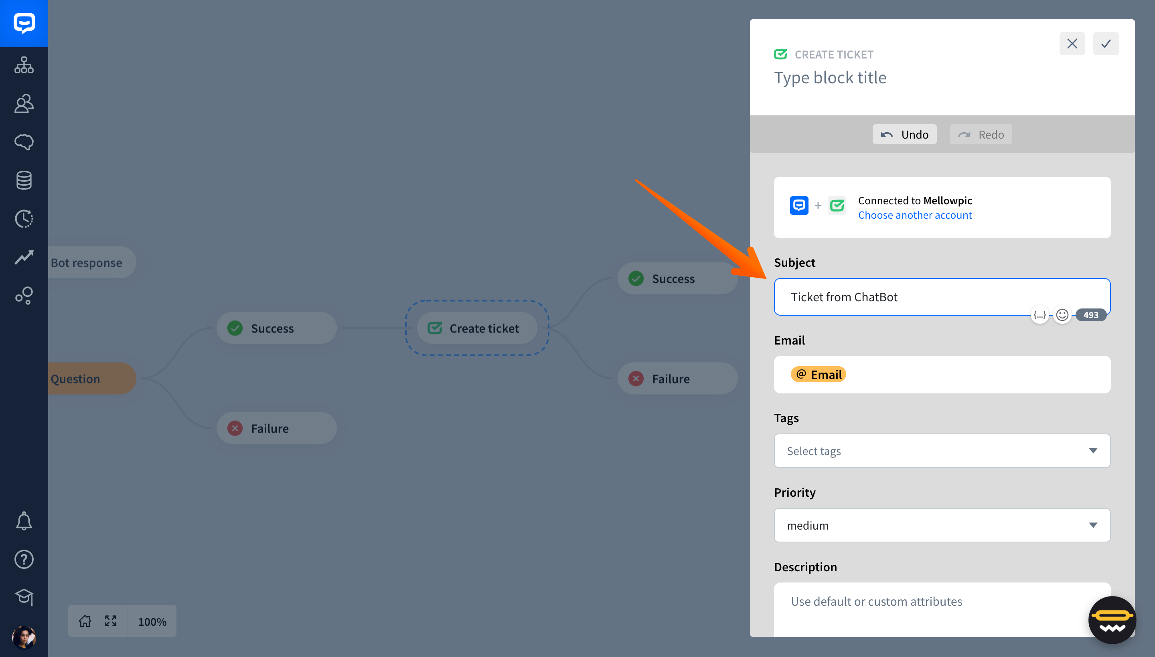Image resolution: width=1155 pixels, height=657 pixels.
Task: Focus the Description text area
Action: click(x=942, y=609)
